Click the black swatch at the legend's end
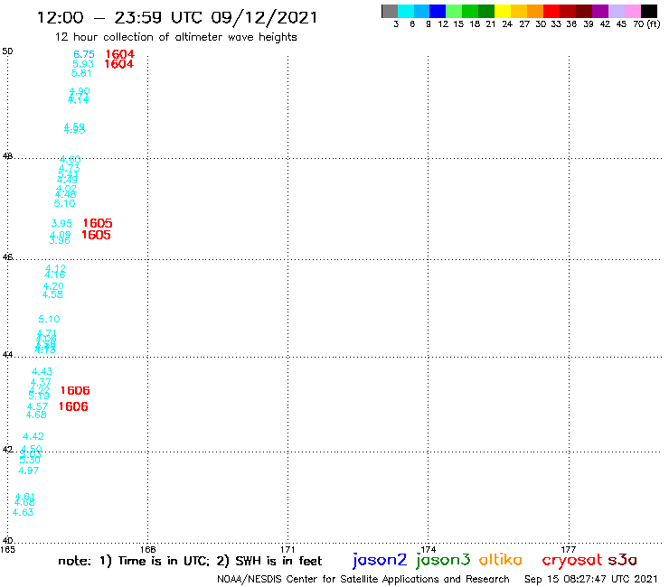669x587 pixels. 649,11
